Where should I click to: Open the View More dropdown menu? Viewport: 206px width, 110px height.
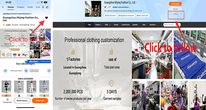click(153, 25)
